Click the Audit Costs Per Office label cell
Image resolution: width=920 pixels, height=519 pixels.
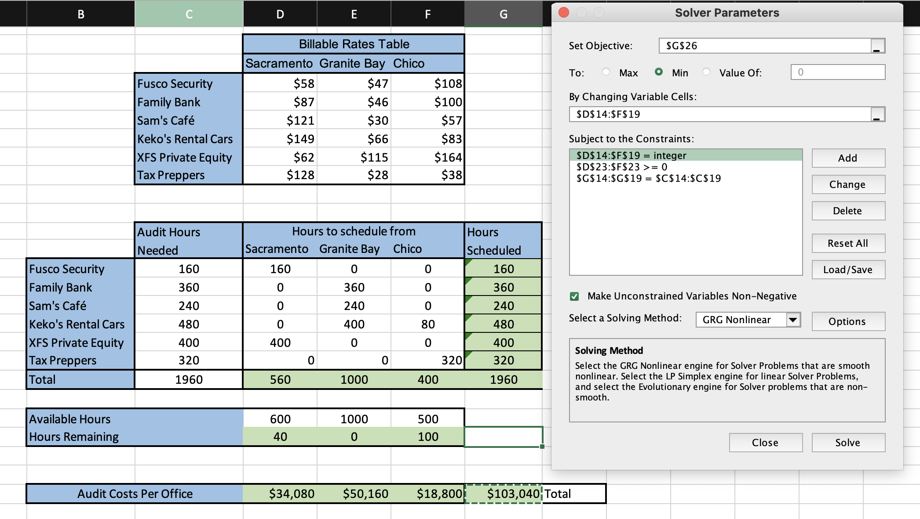coord(135,494)
